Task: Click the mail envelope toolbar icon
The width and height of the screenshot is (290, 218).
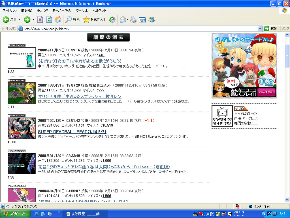Action: pos(123,20)
